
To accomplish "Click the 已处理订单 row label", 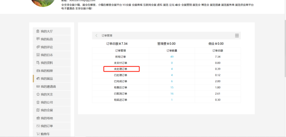I will coord(121,75).
